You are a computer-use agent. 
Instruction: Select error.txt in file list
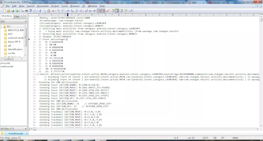tap(5, 63)
